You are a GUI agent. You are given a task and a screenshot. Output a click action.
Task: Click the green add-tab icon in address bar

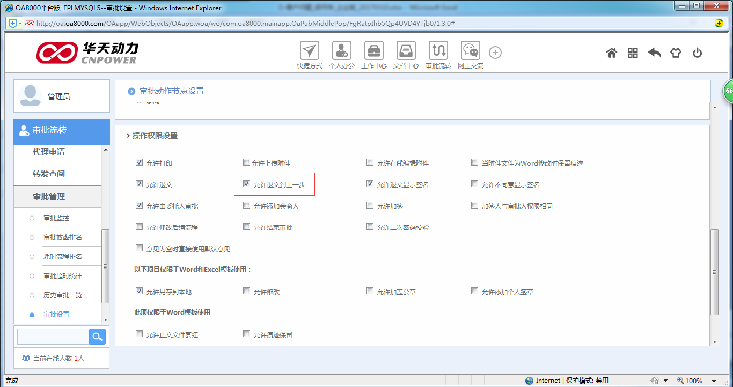click(13, 23)
